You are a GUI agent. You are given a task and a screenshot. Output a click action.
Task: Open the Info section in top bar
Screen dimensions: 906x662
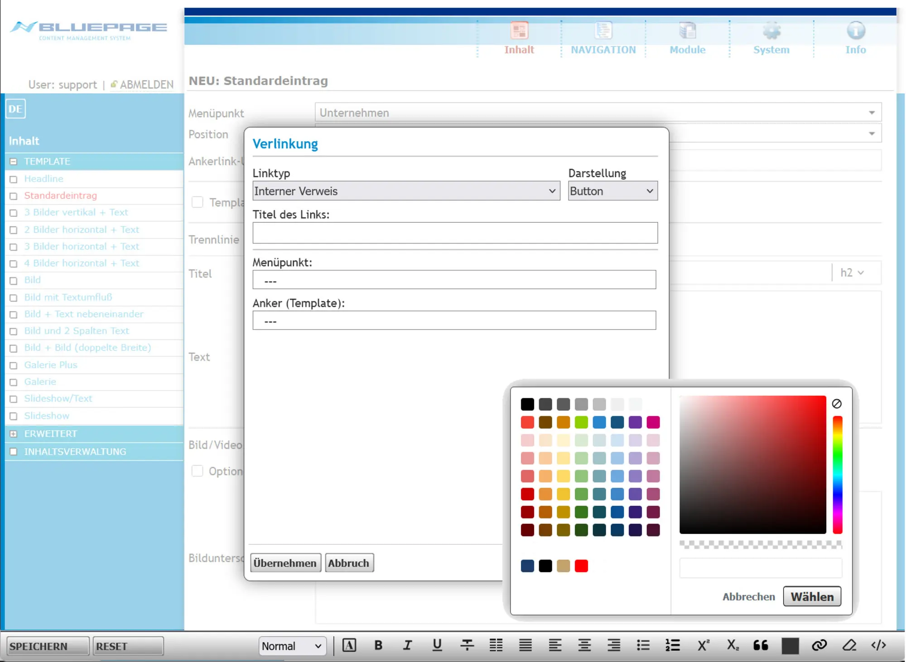pos(856,38)
